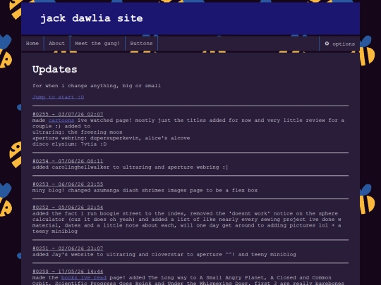
Task: Click the Updates heading
Action: (55, 70)
